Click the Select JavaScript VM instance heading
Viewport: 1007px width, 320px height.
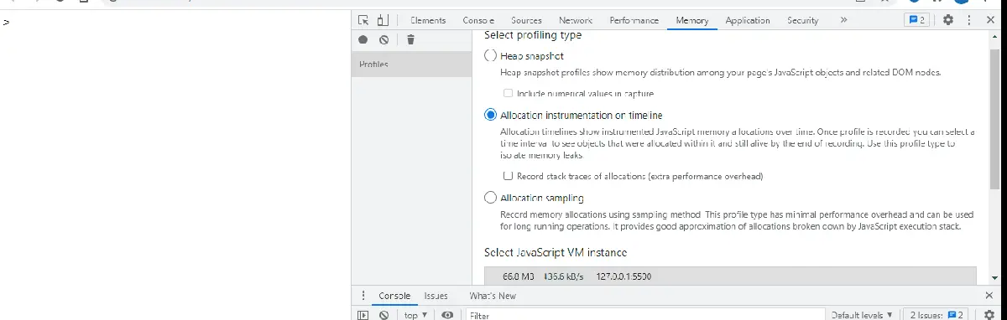point(556,252)
